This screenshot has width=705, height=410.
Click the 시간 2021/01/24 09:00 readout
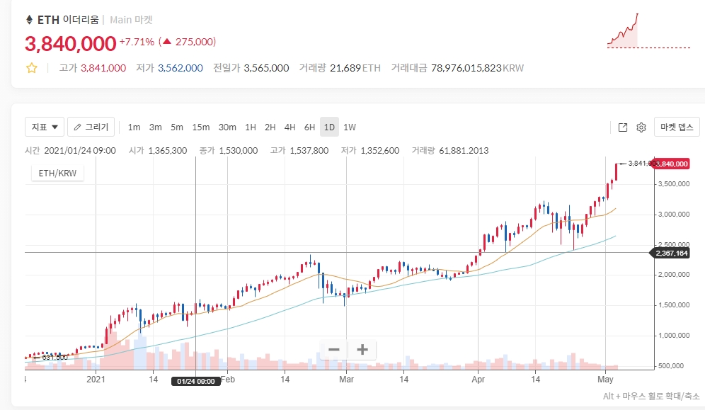[x=70, y=151]
